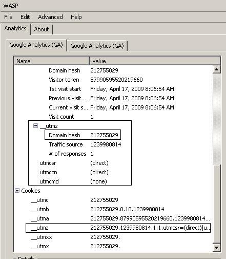Select the first Google Analytics (GA) tab
The image size is (226, 259).
pyautogui.click(x=36, y=45)
